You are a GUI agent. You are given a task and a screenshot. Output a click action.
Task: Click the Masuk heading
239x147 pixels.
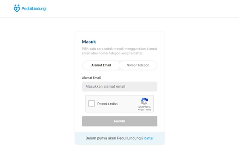click(89, 42)
